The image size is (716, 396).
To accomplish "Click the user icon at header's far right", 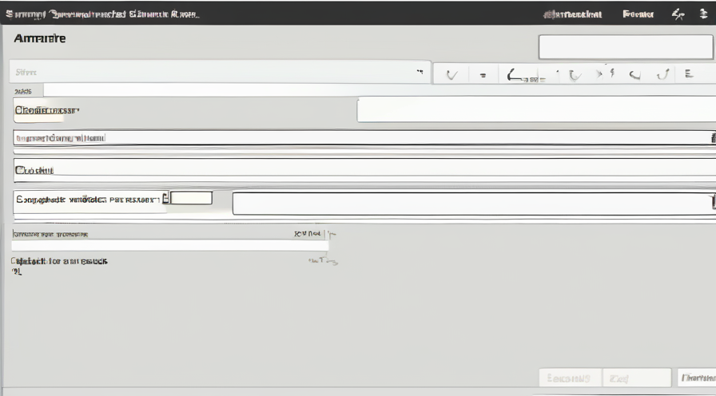I will (x=703, y=14).
